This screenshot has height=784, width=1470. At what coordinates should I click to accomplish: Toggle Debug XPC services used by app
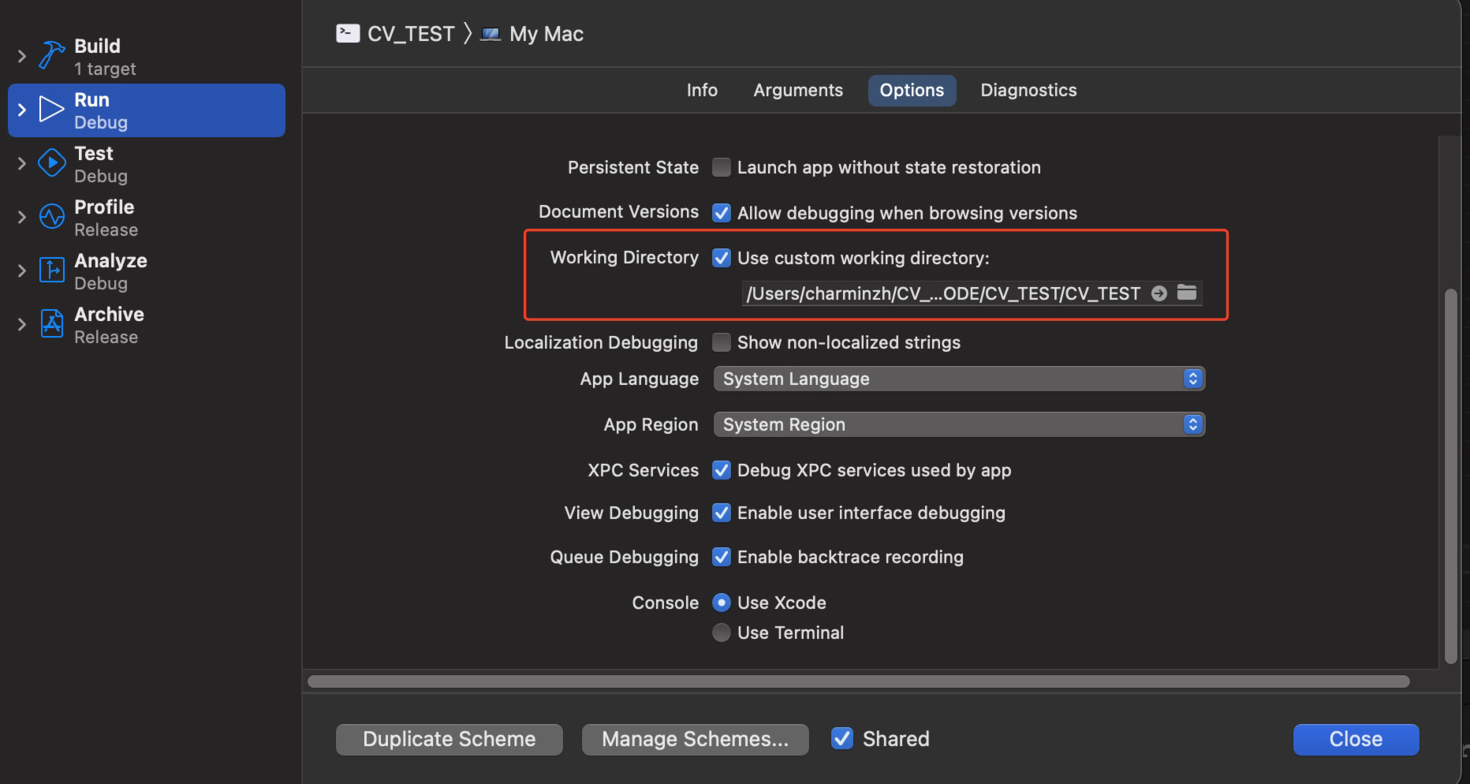click(722, 470)
